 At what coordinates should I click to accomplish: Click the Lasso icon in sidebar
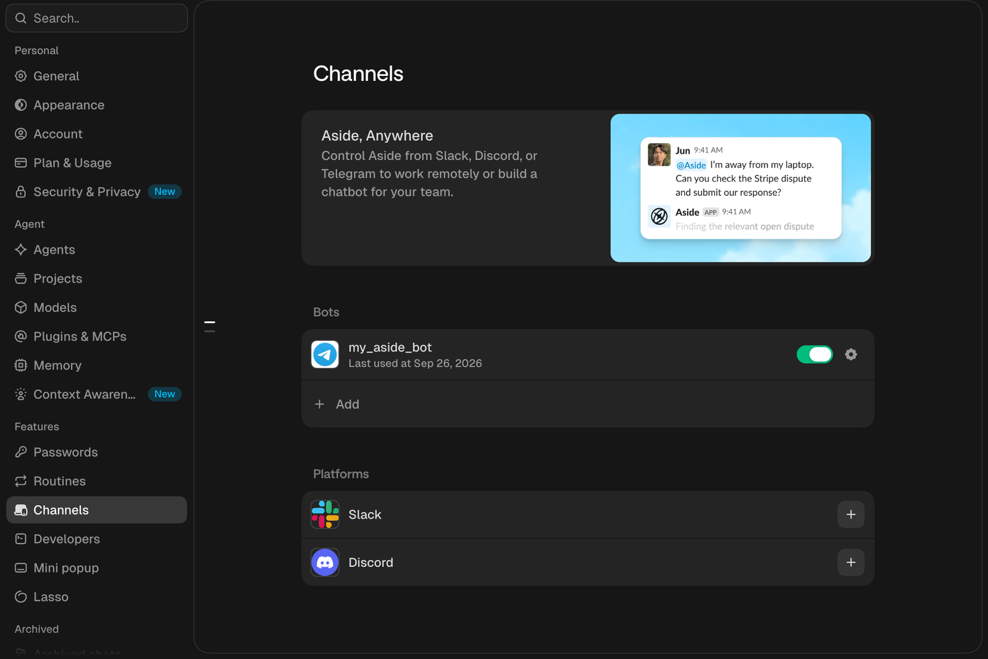21,597
